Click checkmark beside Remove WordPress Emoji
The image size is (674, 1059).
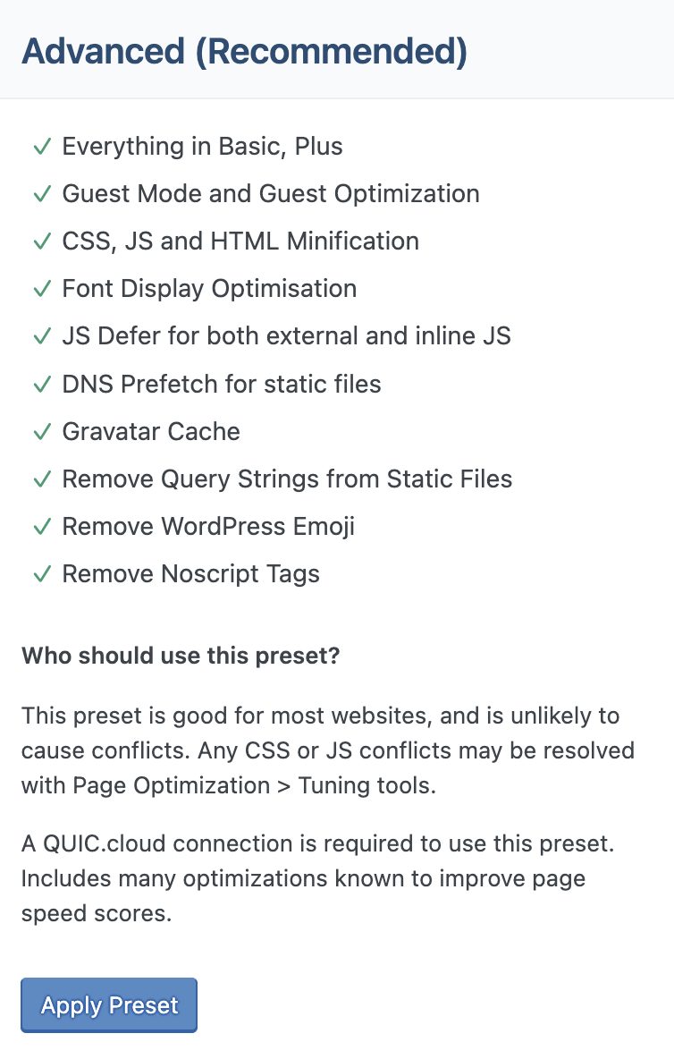pos(41,527)
